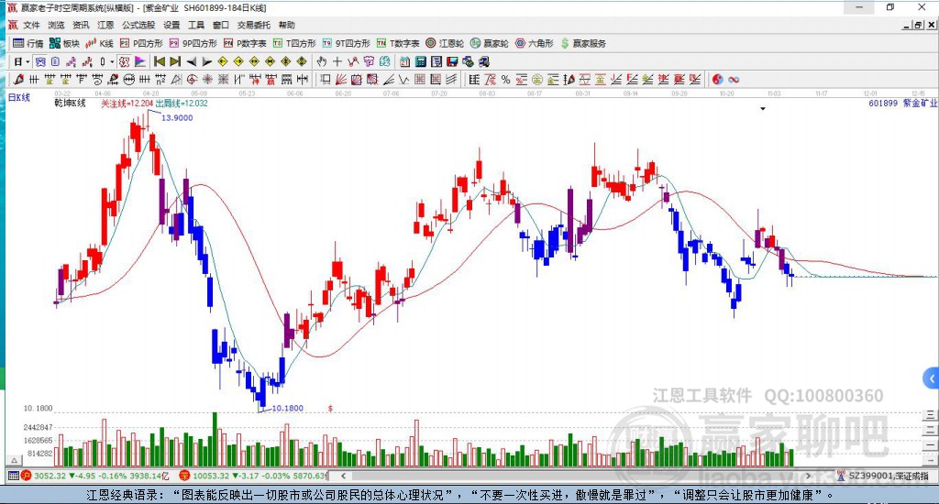This screenshot has width=939, height=504.
Task: Open 赢家服务 with dollar icon
Action: click(583, 43)
